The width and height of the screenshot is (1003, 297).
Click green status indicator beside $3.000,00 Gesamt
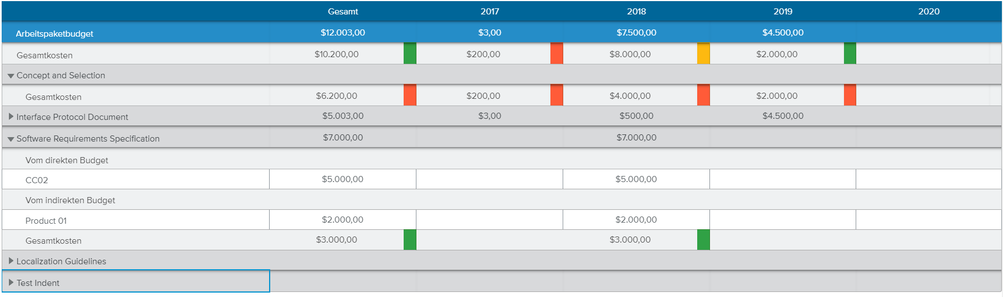(x=410, y=240)
